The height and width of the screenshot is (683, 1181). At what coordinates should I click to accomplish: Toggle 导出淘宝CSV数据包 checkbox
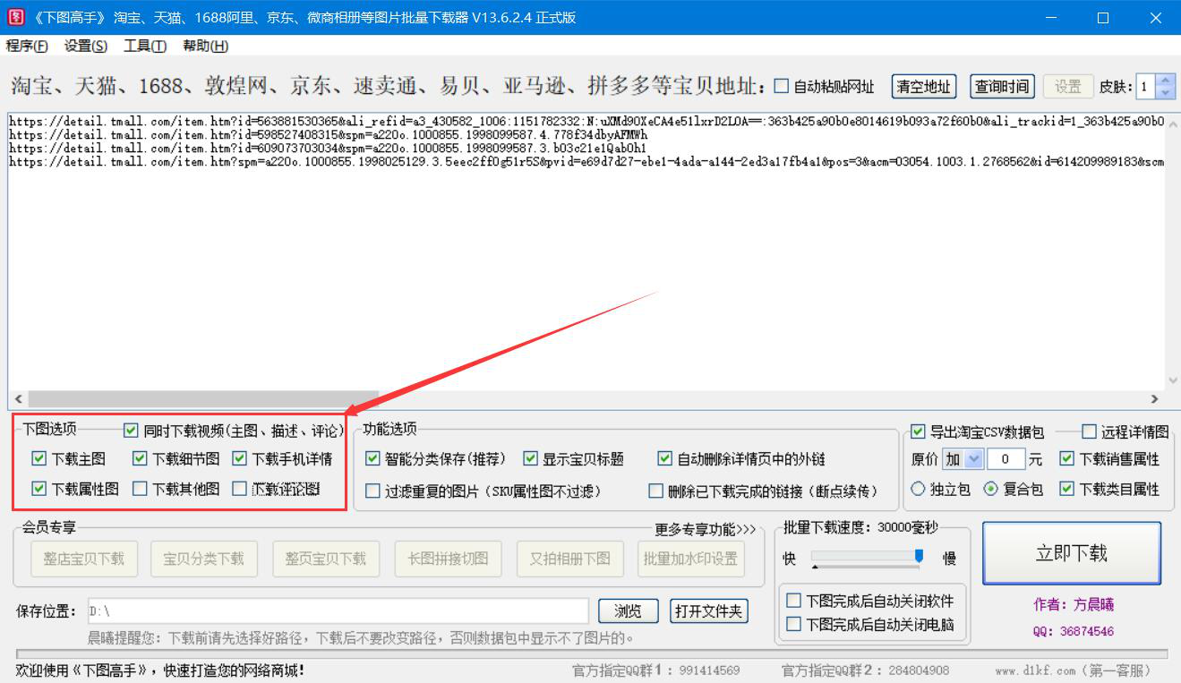pyautogui.click(x=918, y=431)
